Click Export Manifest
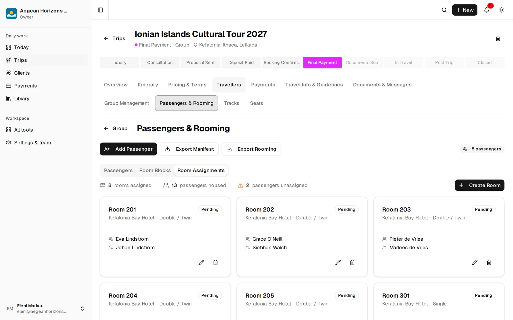Screen dimensions: 513x320 point(189,149)
